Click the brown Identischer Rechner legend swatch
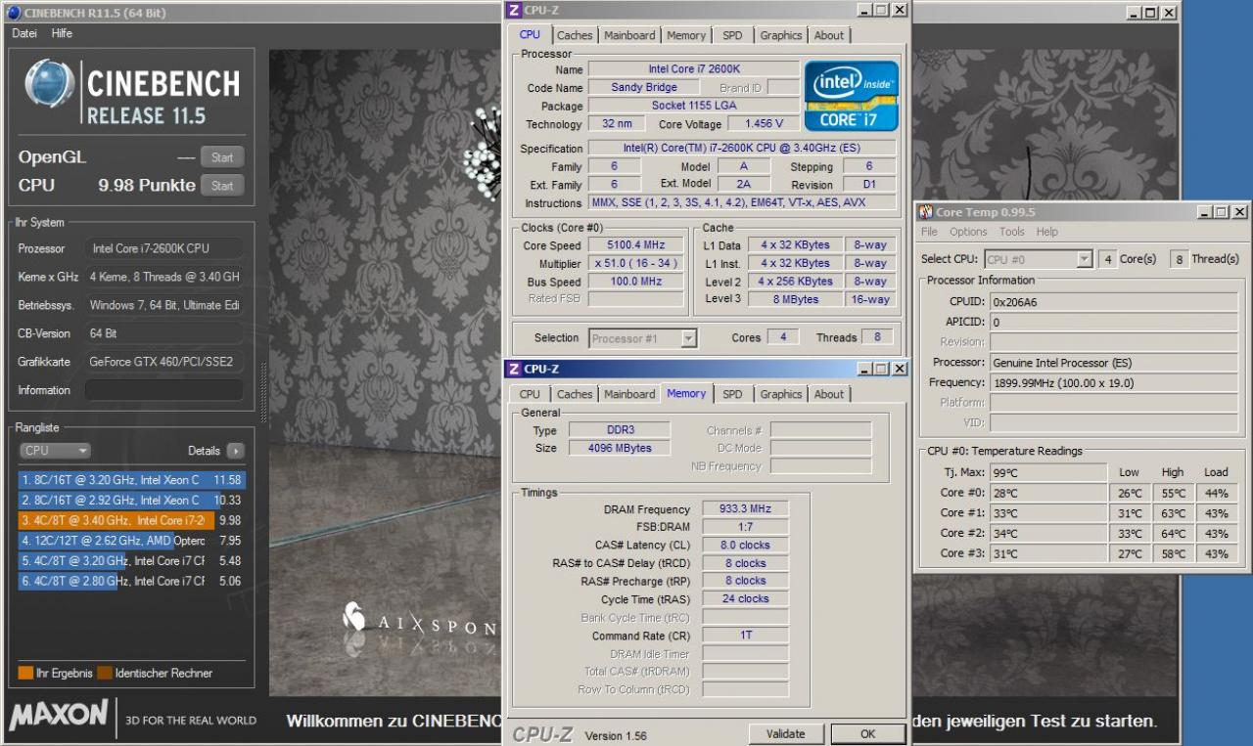The height and width of the screenshot is (746, 1253). pos(105,673)
